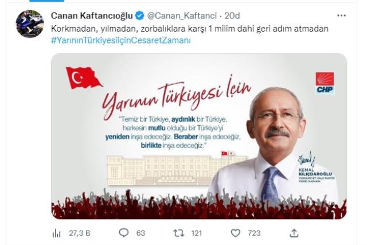Click the tweet text starting Korkmadan
This screenshot has height=245, width=367.
click(x=190, y=29)
